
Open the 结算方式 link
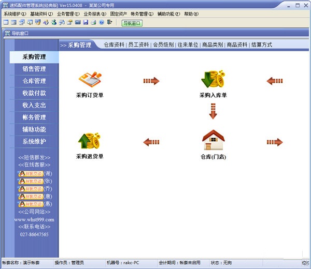(262, 44)
